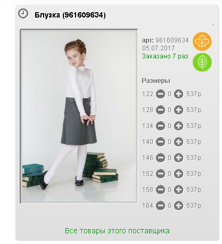Add one item of size 140
This screenshot has width=222, height=244.
[178, 142]
